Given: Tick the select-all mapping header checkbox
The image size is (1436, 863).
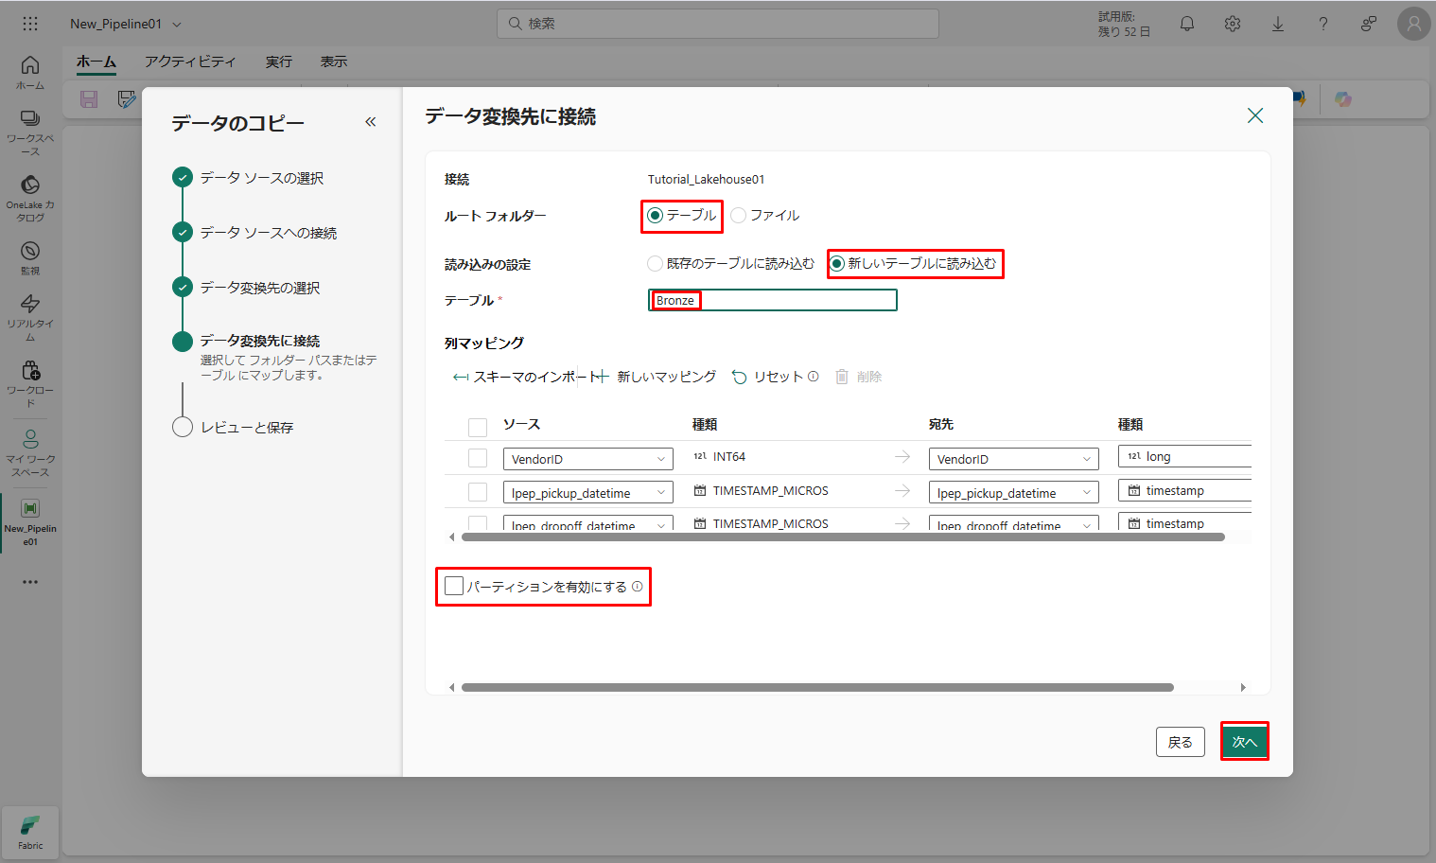Looking at the screenshot, I should (478, 427).
